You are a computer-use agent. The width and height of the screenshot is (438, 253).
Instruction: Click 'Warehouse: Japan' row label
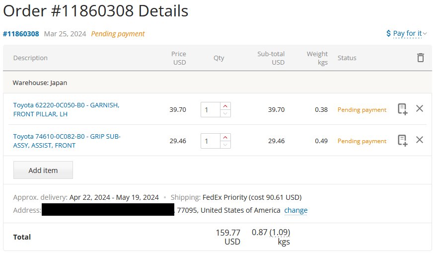[40, 83]
